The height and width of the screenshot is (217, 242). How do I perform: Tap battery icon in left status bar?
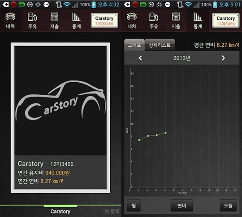point(94,4)
